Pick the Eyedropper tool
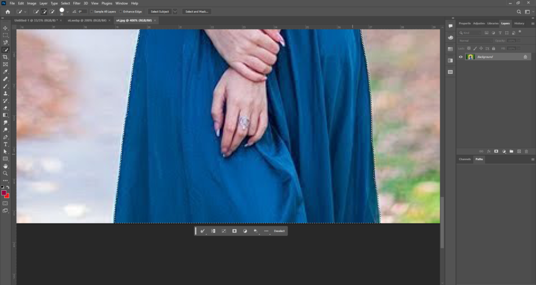 [x=5, y=71]
